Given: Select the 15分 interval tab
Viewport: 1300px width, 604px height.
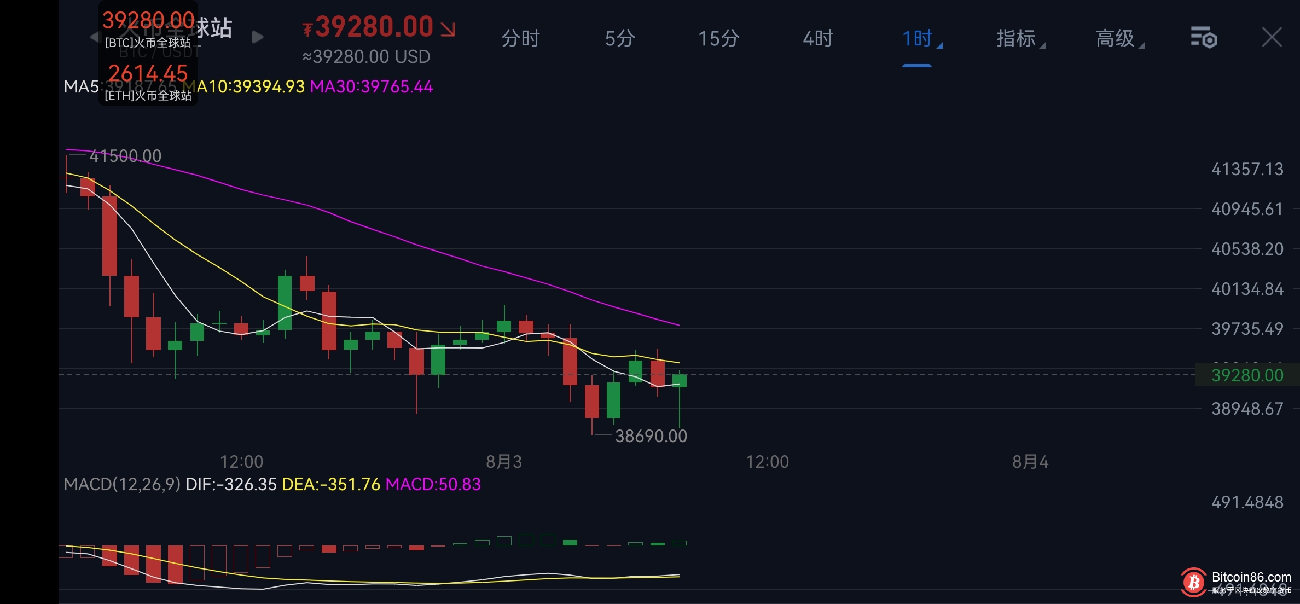Looking at the screenshot, I should 718,39.
